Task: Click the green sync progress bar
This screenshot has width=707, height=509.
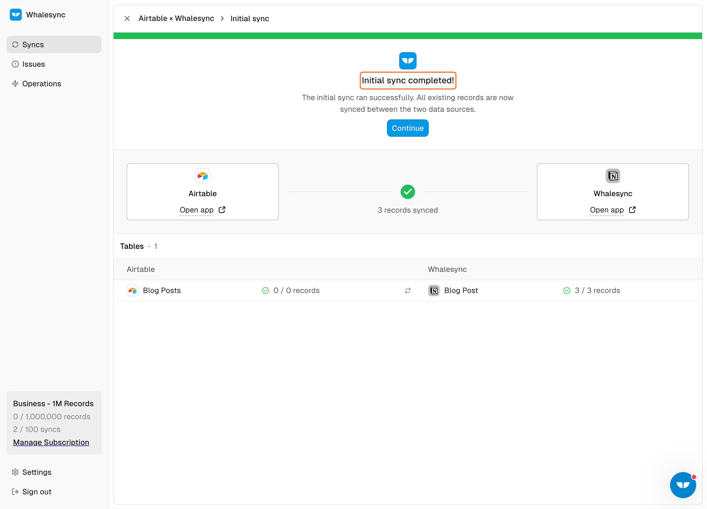Action: click(408, 36)
